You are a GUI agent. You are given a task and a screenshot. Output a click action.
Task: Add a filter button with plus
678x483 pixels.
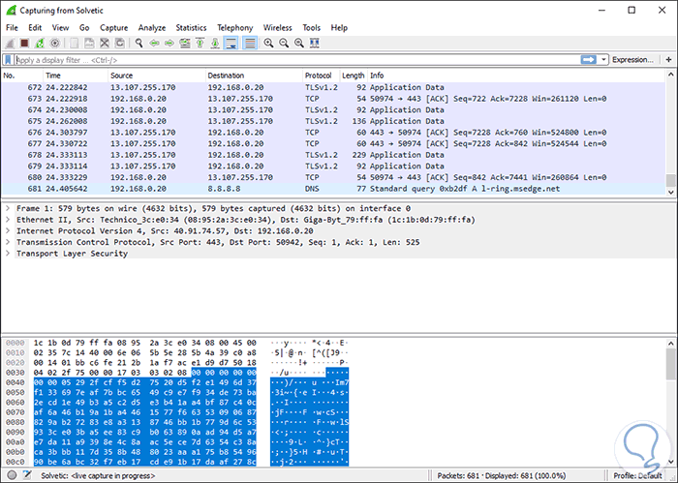tap(667, 60)
